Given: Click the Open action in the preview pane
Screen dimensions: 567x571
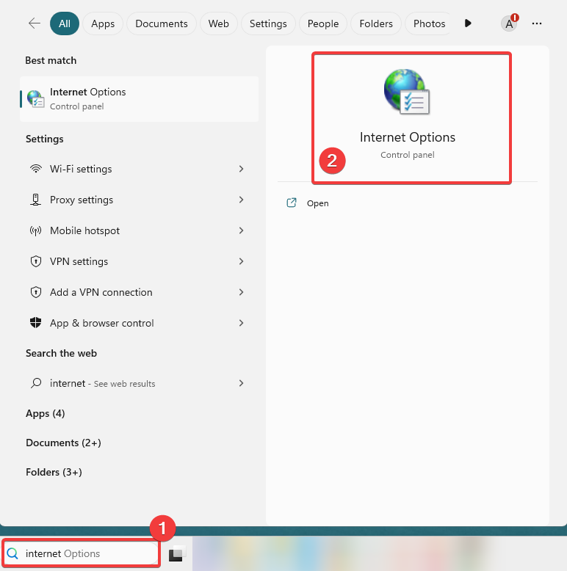Looking at the screenshot, I should (318, 203).
